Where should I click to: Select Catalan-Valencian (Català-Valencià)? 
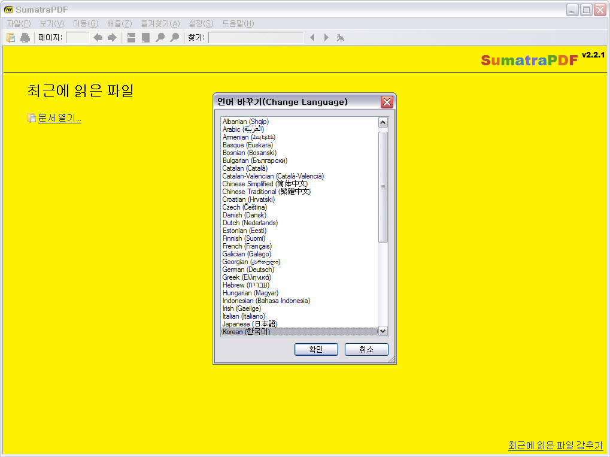pyautogui.click(x=299, y=176)
